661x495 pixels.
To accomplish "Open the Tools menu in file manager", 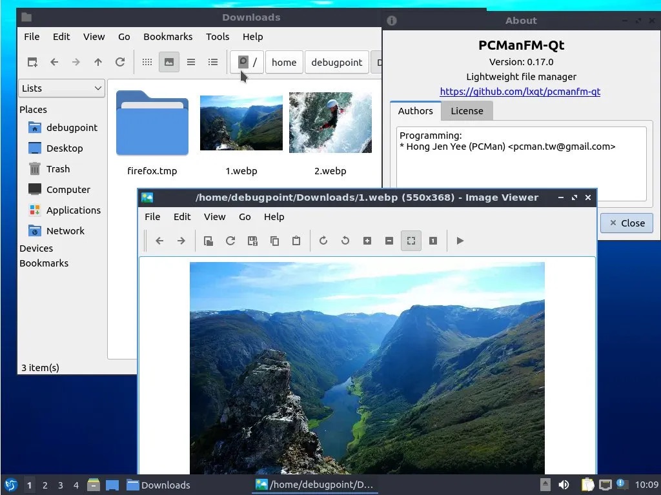I will click(x=218, y=37).
